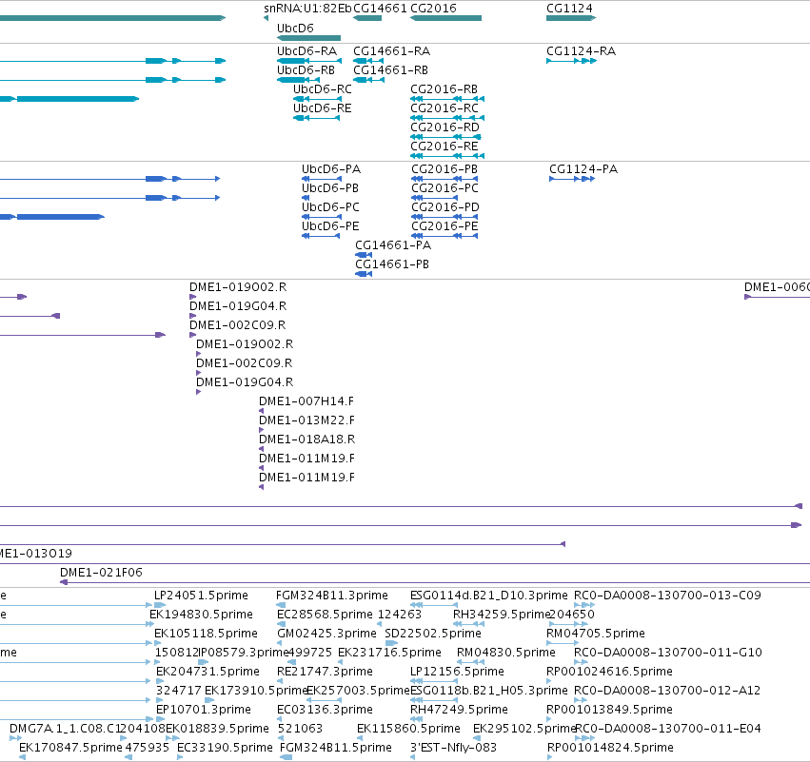
Task: Click the CG2016-RC transcript label
Action: pyautogui.click(x=445, y=108)
